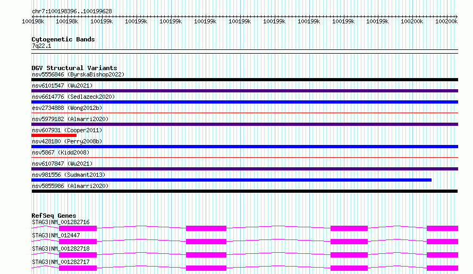Screen dimensions: 473x274
Task: Open the nsv6614776 (Sedlazeck2020) label
Action: (73, 97)
